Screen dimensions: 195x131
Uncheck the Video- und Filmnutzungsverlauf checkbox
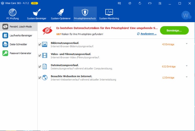[x=40, y=55]
